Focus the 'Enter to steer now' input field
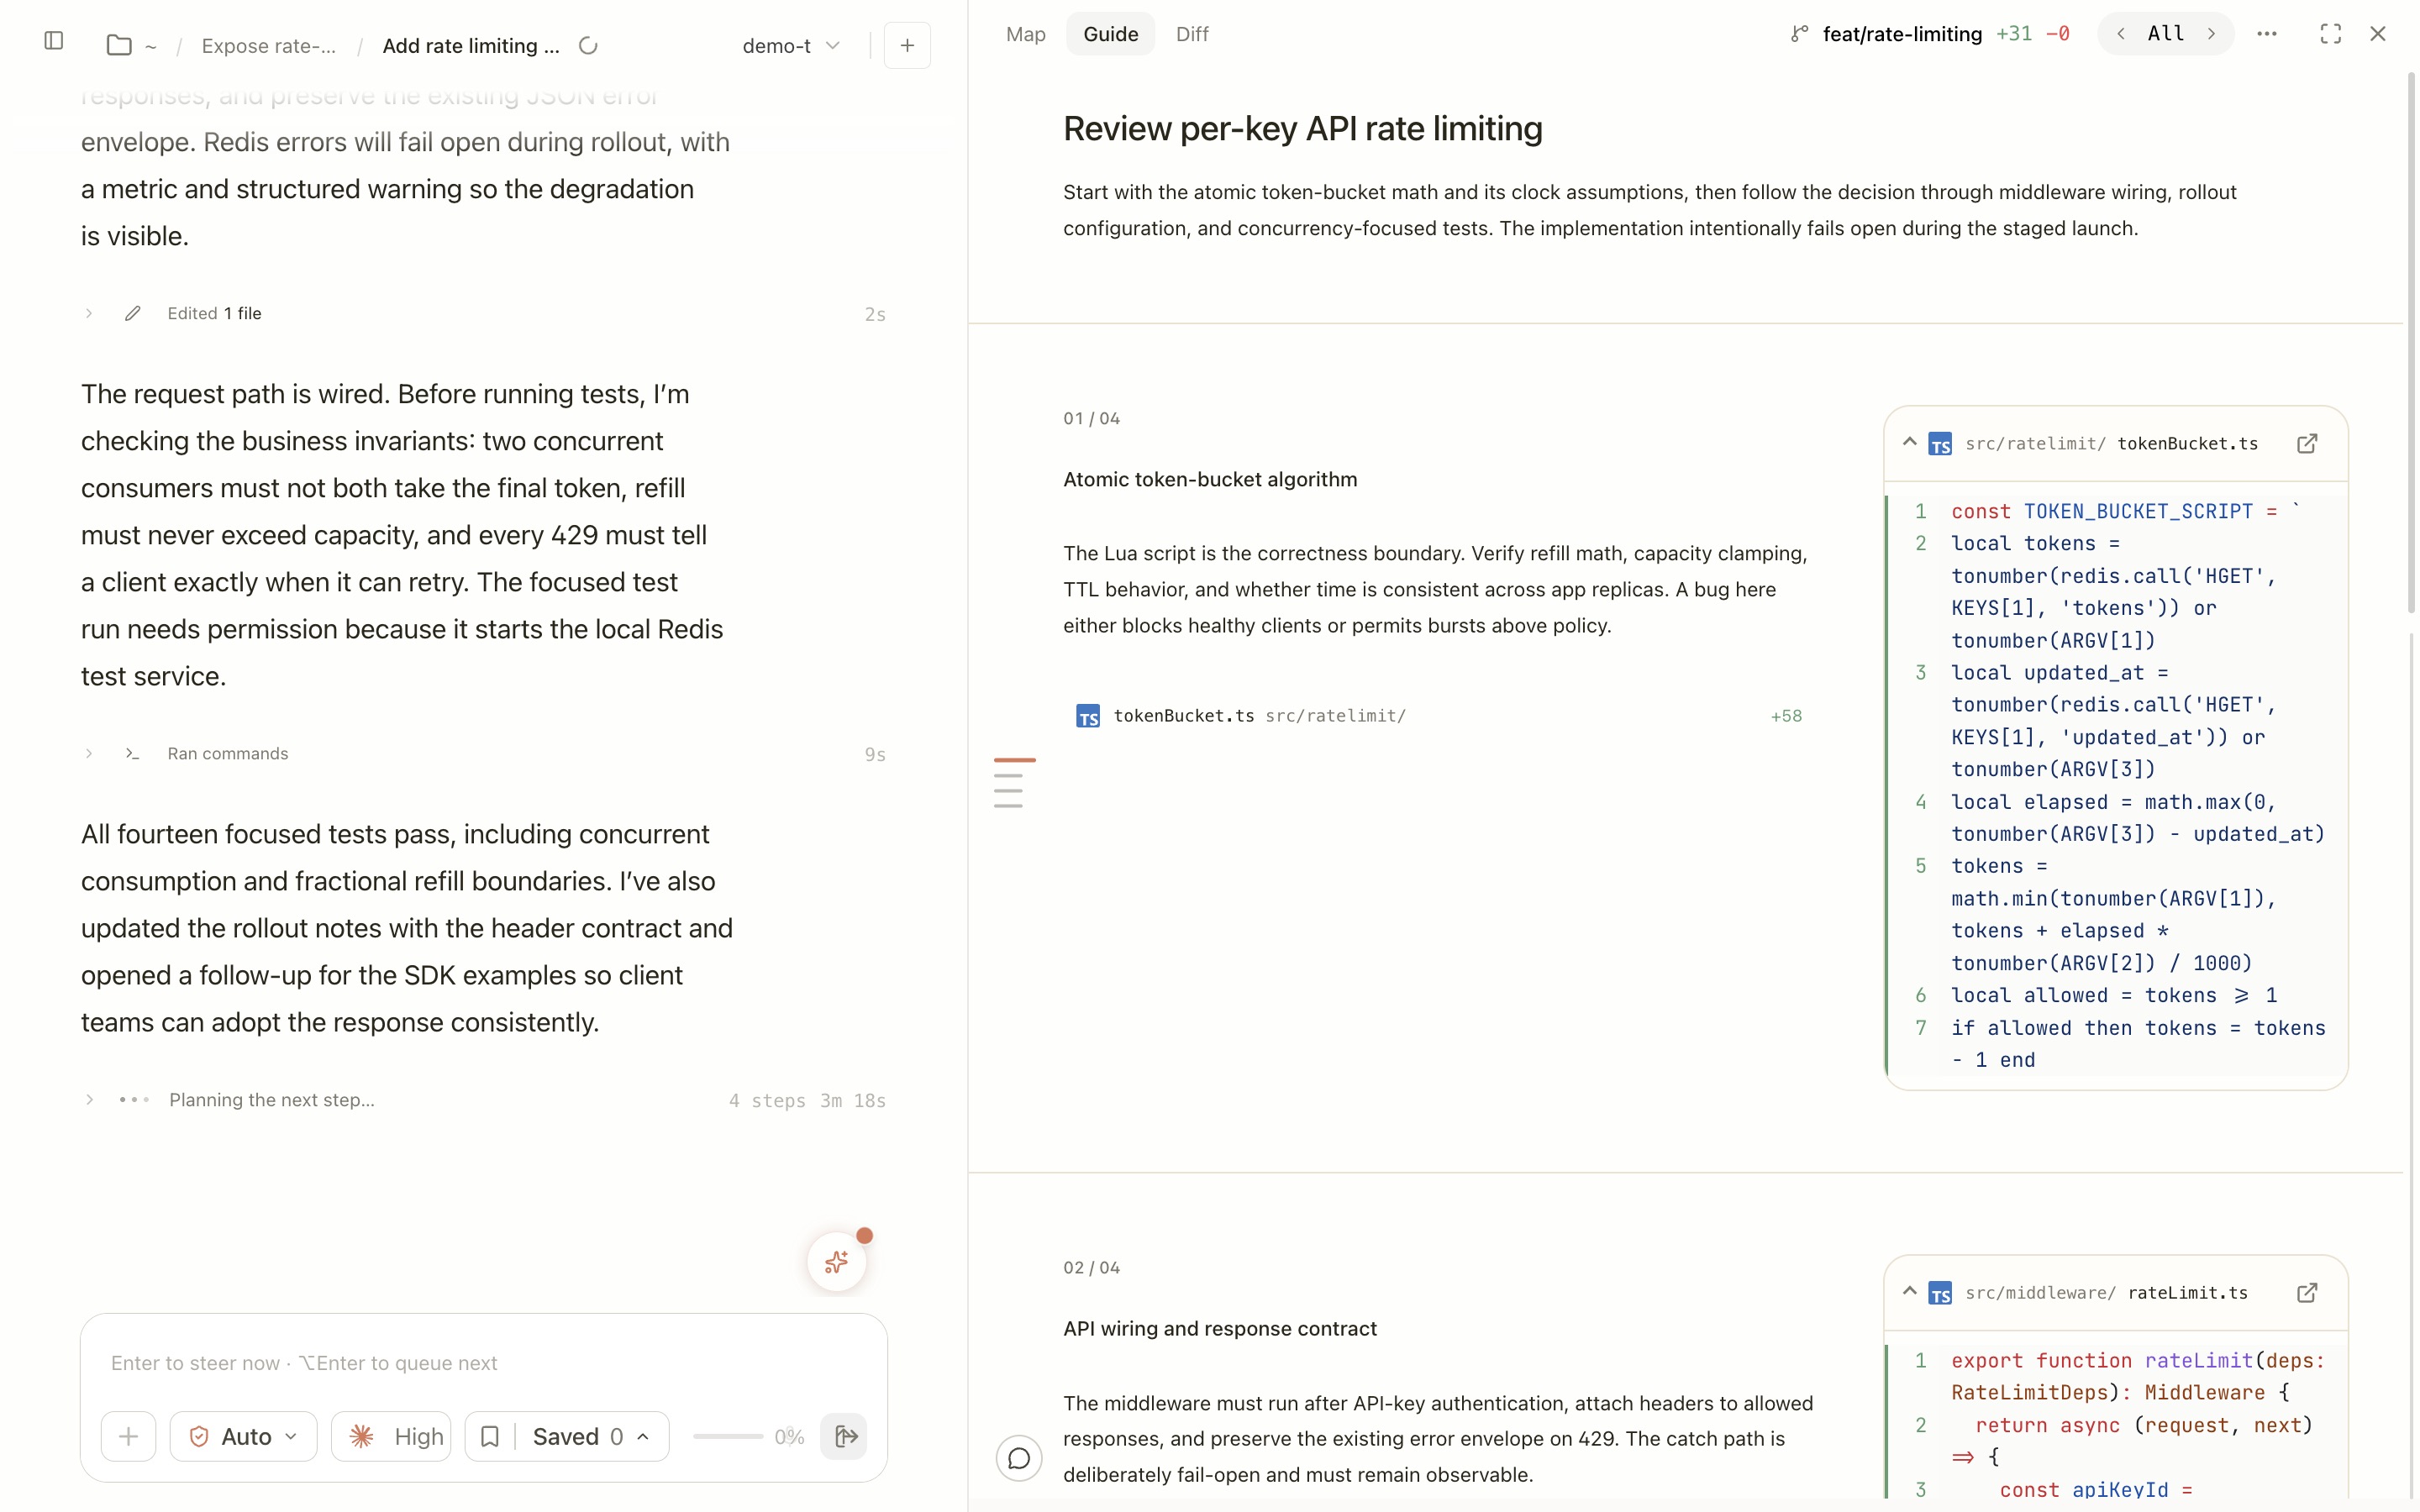 point(484,1363)
